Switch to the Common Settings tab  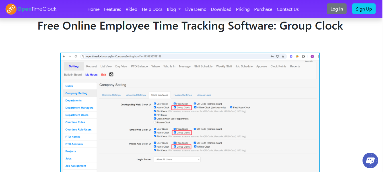pos(111,95)
